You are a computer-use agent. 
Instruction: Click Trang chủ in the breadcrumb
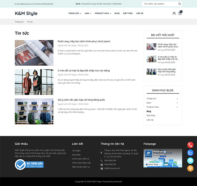click(19, 22)
